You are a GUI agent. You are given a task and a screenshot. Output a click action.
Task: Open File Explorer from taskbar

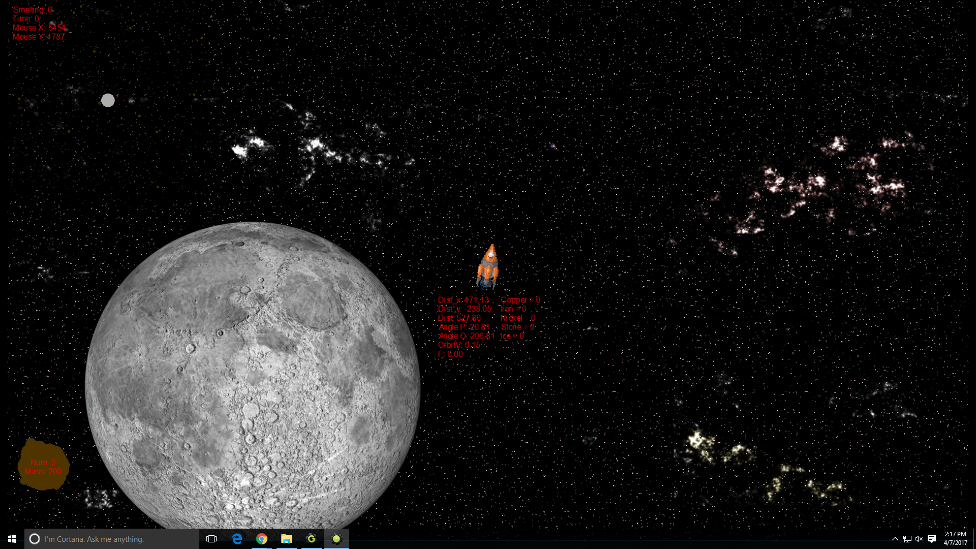click(x=287, y=539)
